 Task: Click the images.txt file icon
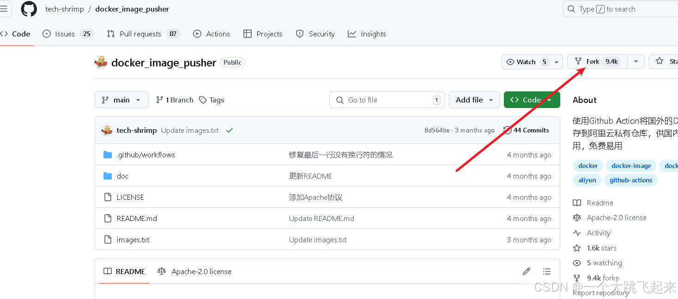click(108, 240)
